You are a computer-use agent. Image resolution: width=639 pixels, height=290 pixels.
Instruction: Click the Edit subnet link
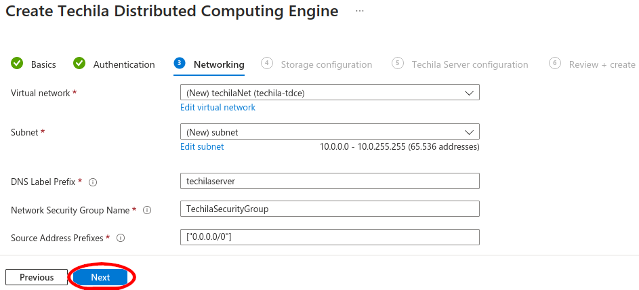[x=202, y=147]
